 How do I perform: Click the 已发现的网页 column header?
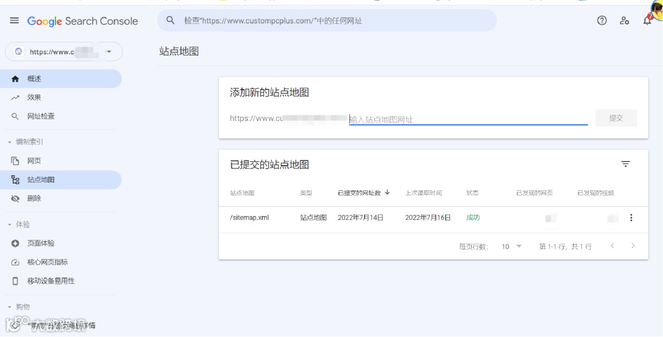click(x=535, y=193)
